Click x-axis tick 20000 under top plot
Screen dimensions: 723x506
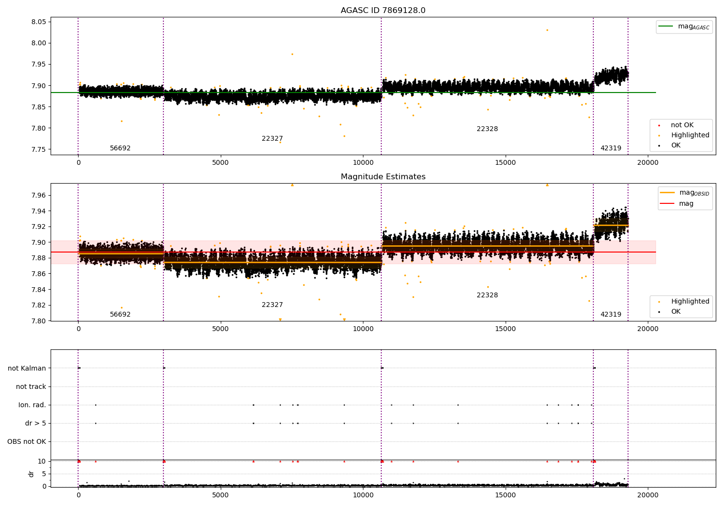tap(647, 163)
